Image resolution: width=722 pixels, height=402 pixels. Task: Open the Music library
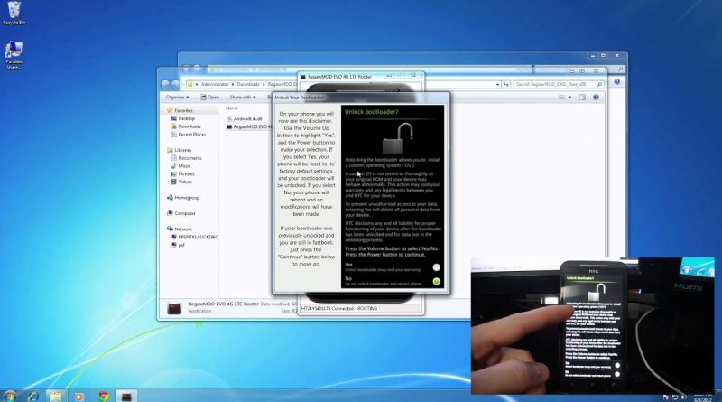pyautogui.click(x=184, y=165)
